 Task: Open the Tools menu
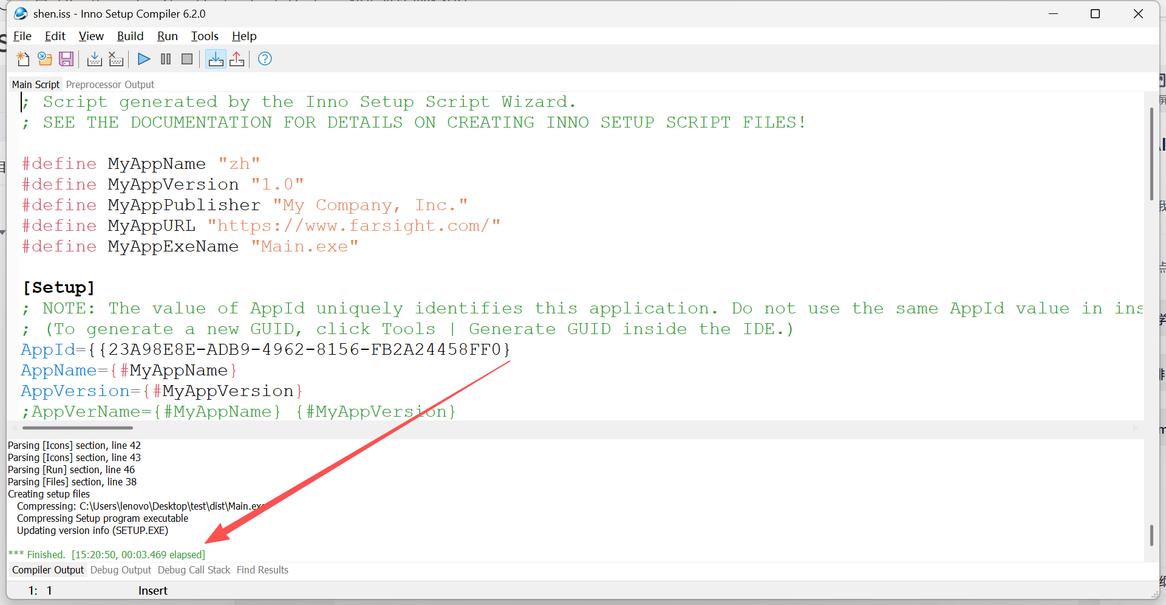click(205, 36)
